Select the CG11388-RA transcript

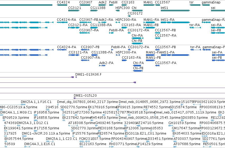[94, 28]
